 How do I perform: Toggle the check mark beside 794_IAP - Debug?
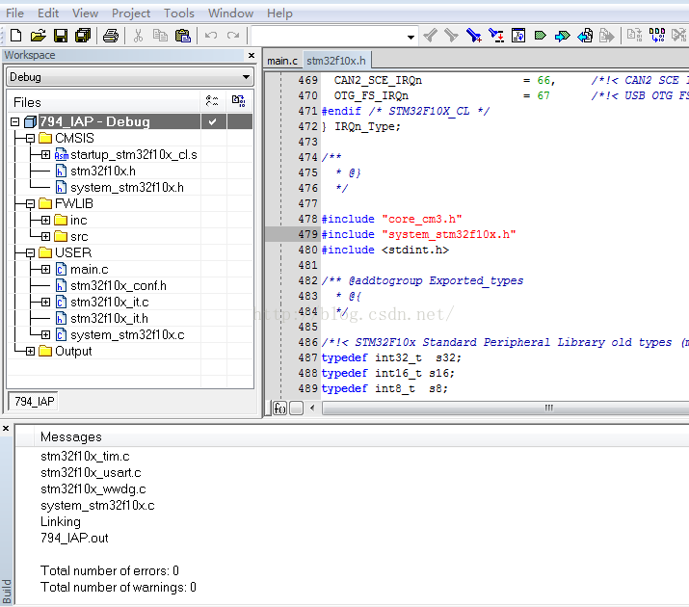pyautogui.click(x=212, y=122)
